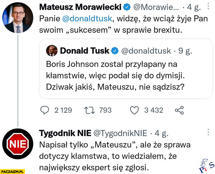Click the Donald Tusk name in quote
This screenshot has height=174, width=215.
click(x=85, y=51)
